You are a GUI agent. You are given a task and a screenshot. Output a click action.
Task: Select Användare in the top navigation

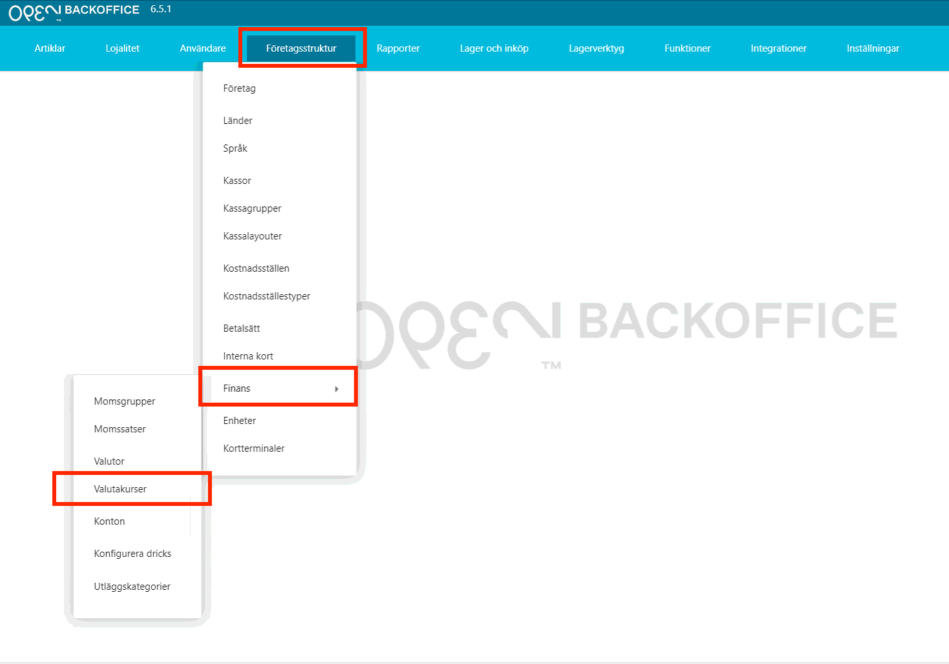(x=203, y=48)
